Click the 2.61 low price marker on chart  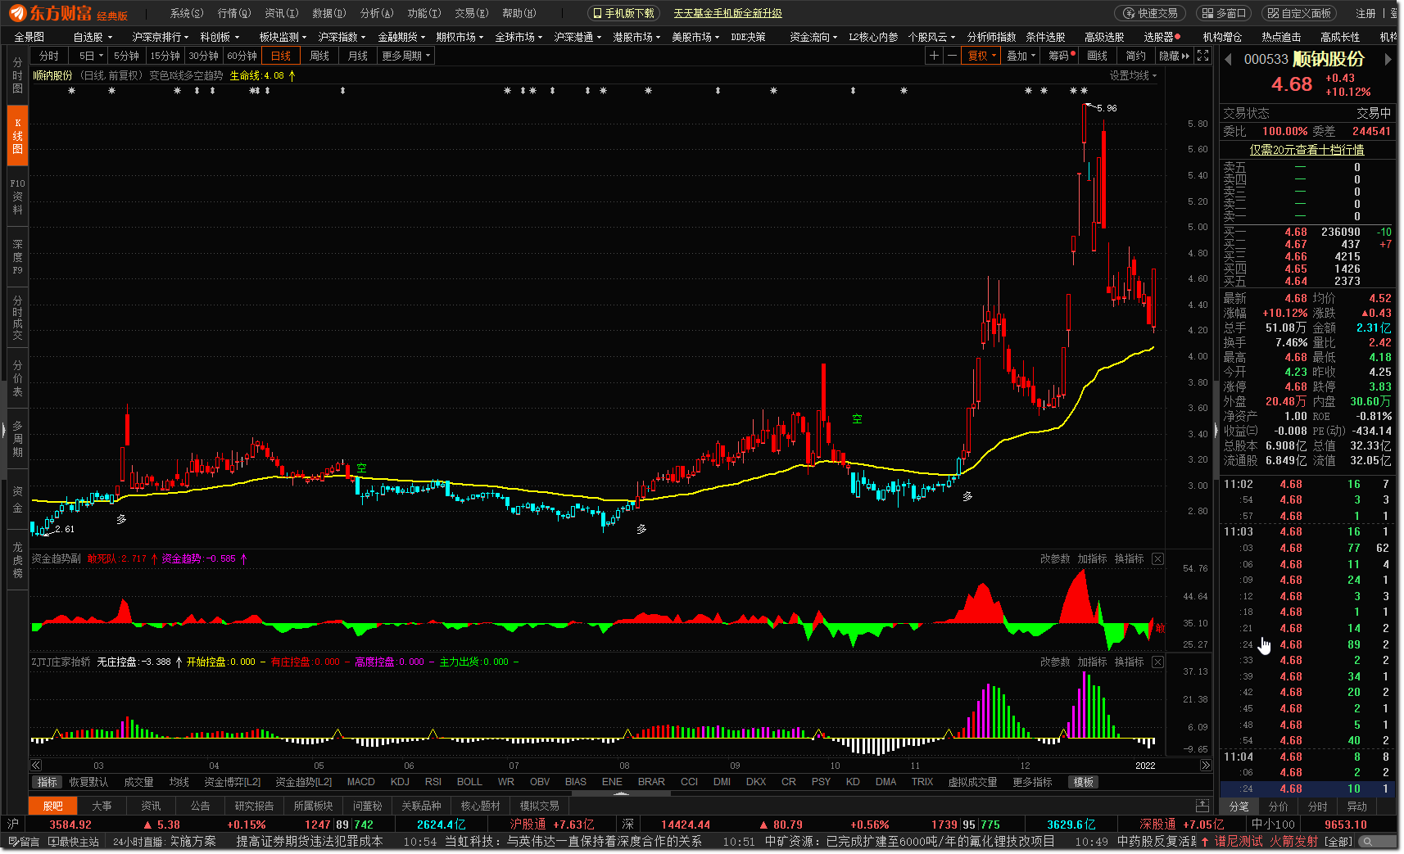pos(65,529)
